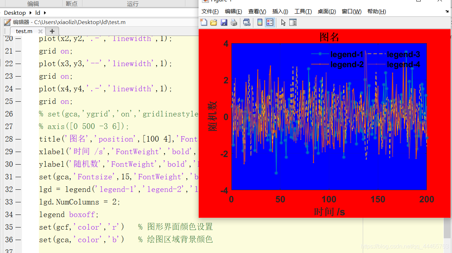Select the ld folder in path bar

click(x=38, y=13)
